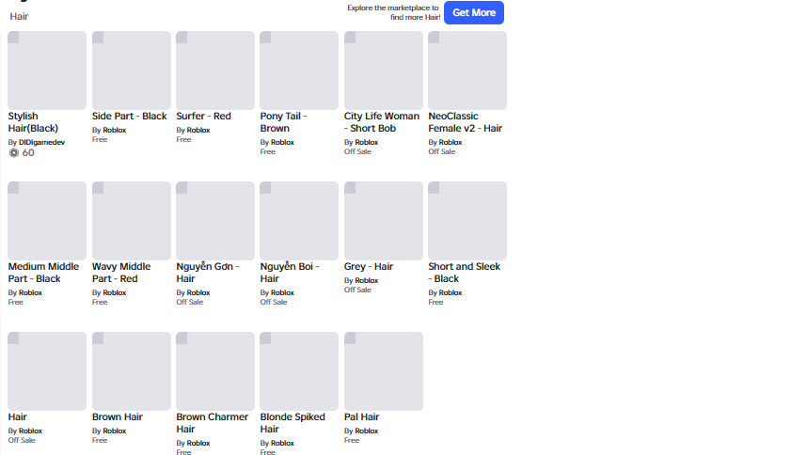Click the Roblox creator link under Pal Hair
The image size is (791, 455).
point(367,431)
